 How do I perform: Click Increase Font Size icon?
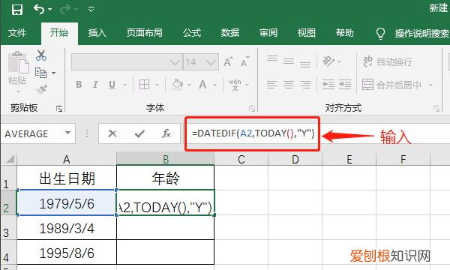(x=229, y=61)
